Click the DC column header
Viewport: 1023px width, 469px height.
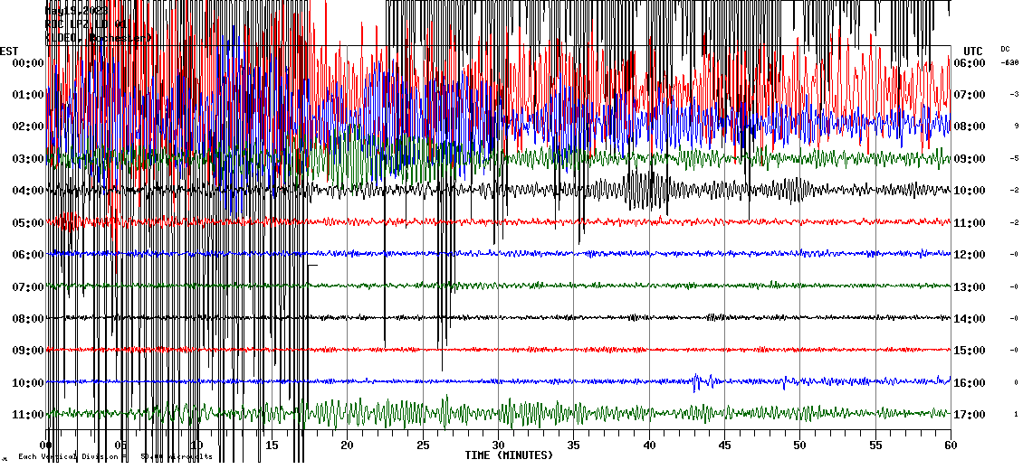[x=1006, y=49]
